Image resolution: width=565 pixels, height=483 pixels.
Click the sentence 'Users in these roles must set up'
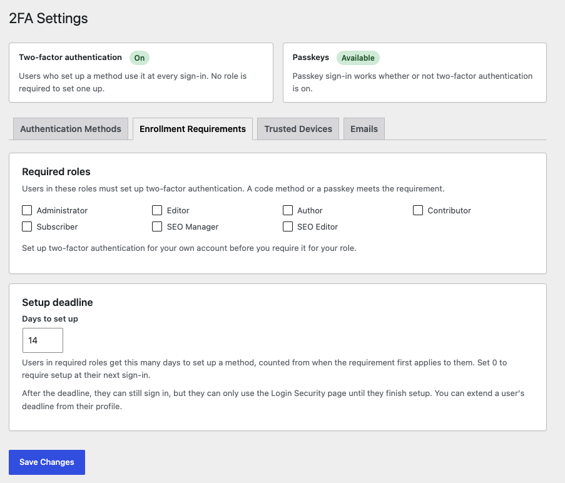click(133, 189)
